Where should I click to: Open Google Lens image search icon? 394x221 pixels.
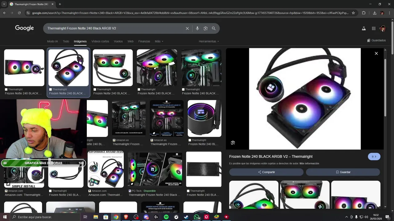tap(206, 28)
